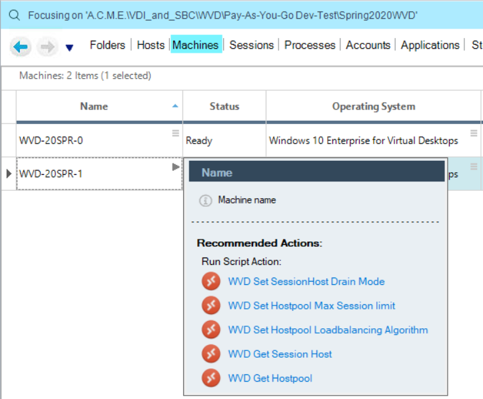Click the Name popup header bar
Viewport: 483px width, 399px height.
pos(316,172)
